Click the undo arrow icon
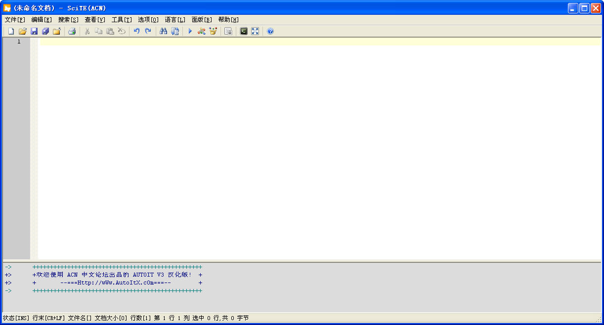 tap(136, 31)
